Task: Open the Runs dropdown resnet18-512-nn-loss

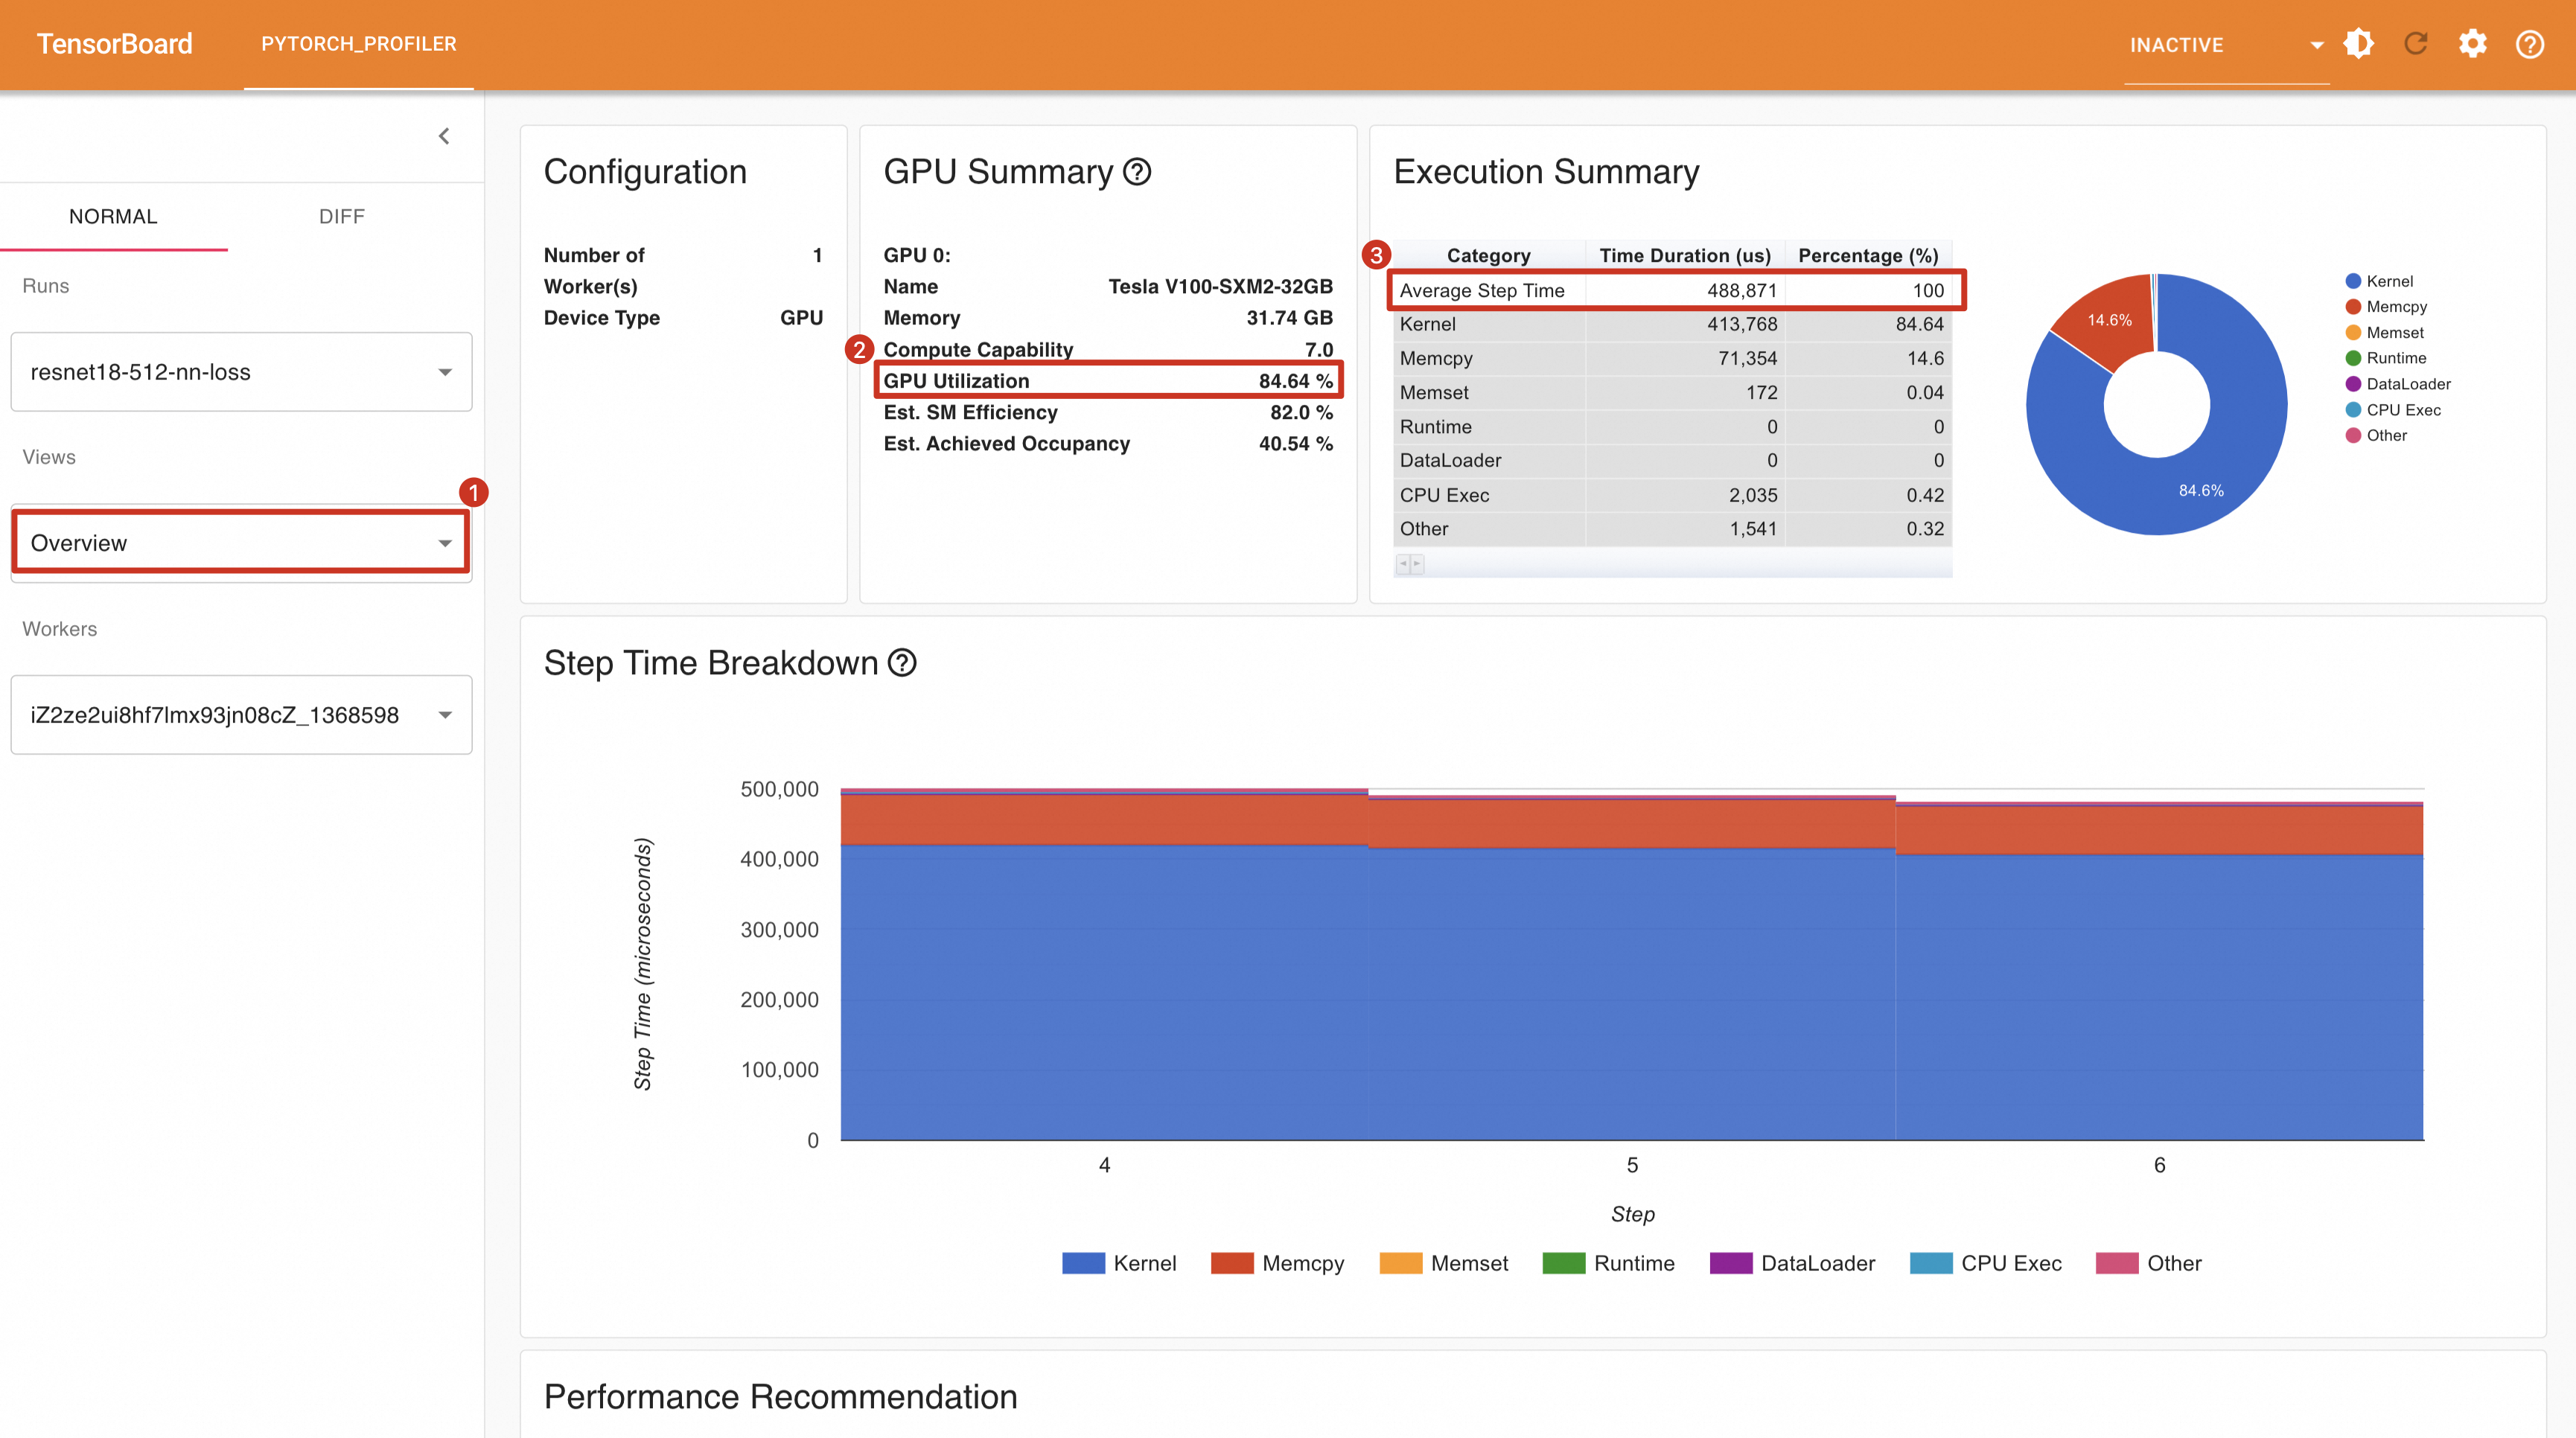Action: point(241,372)
